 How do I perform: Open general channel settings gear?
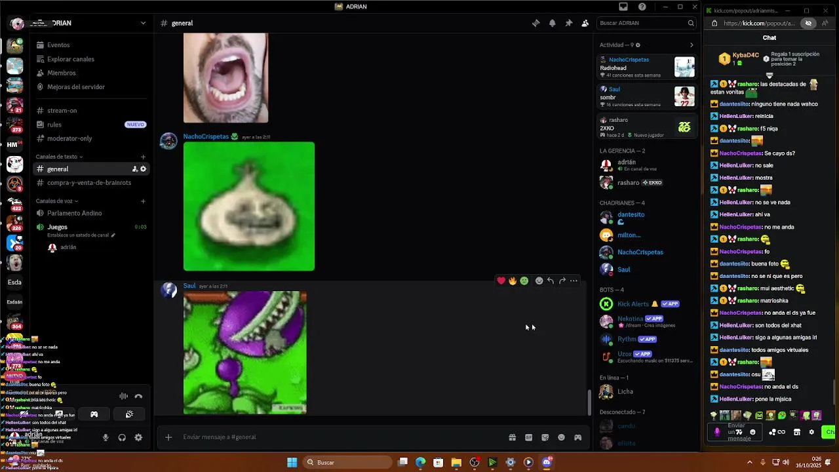coord(144,169)
